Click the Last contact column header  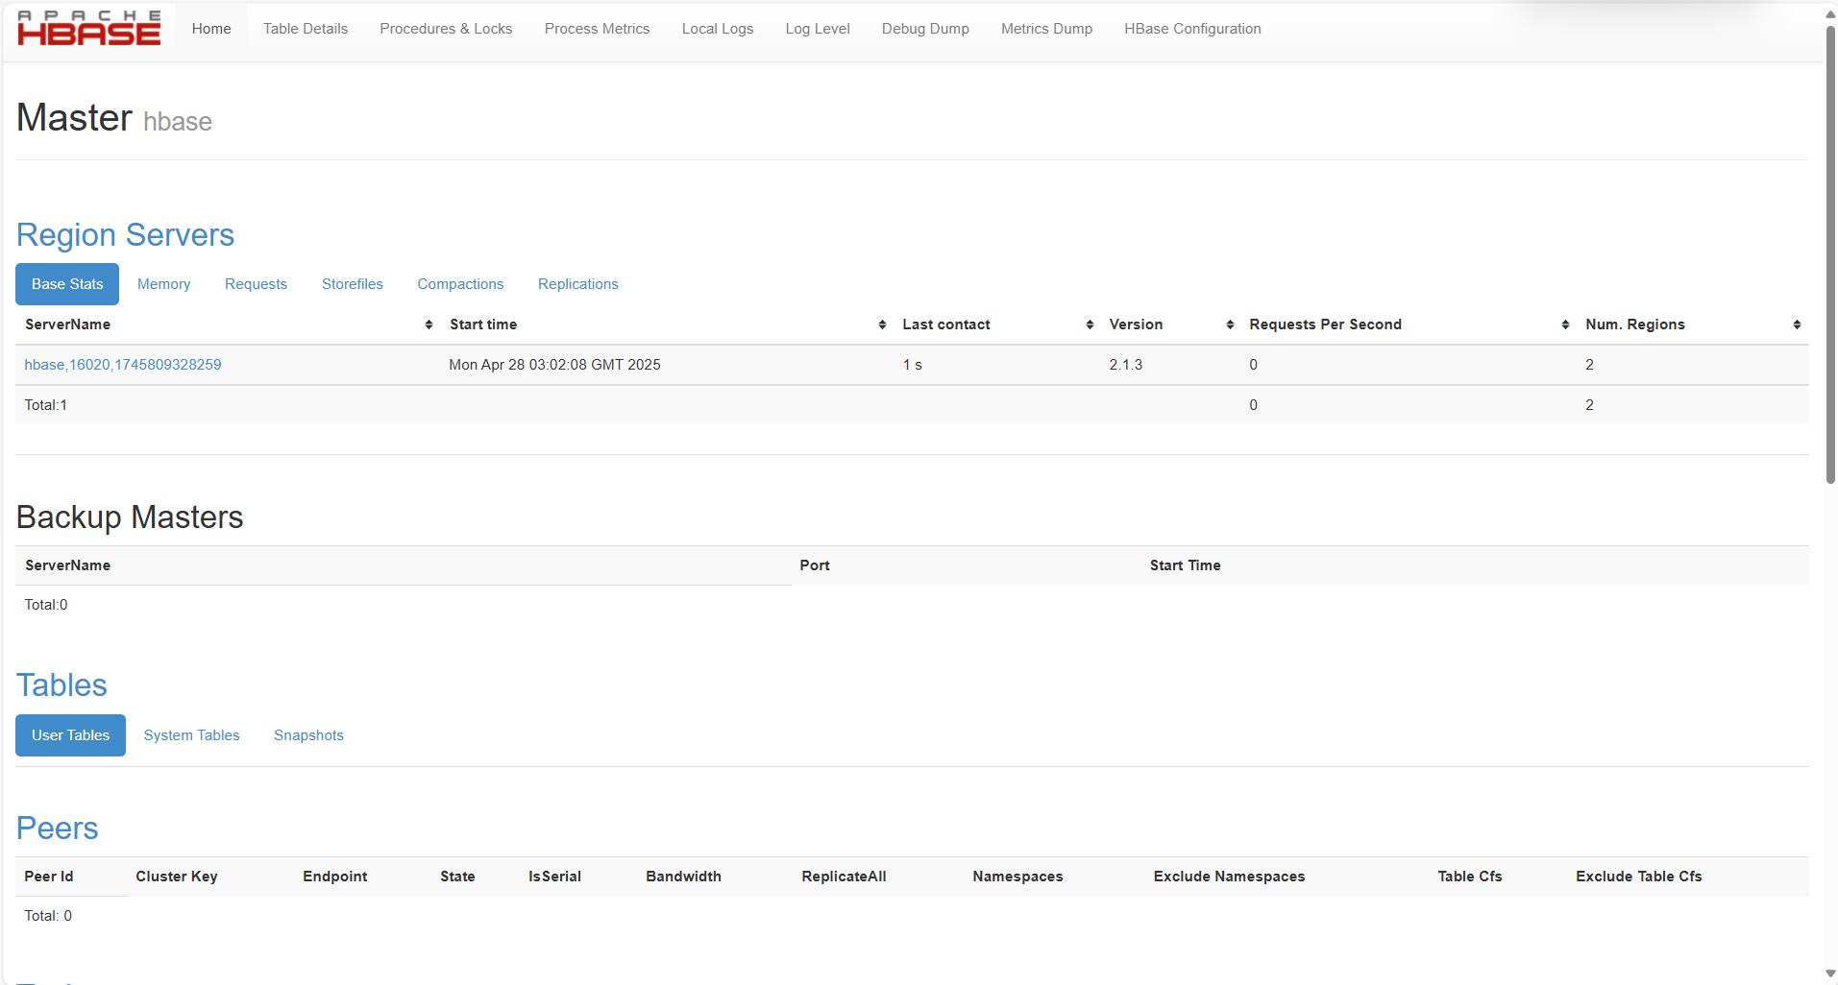(x=946, y=324)
